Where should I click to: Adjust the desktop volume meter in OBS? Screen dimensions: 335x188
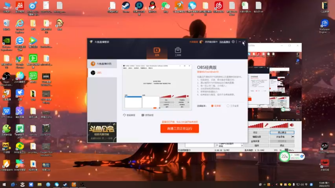pyautogui.click(x=279, y=125)
